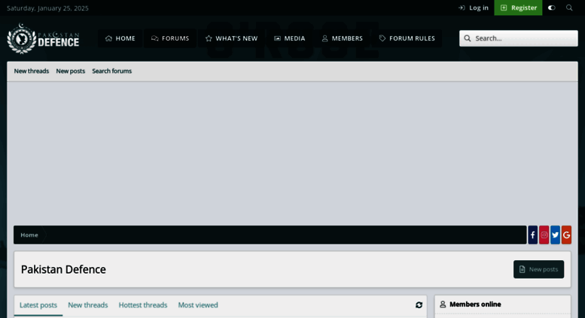Open the FORUM RULES nav item
The height and width of the screenshot is (318, 585).
click(x=407, y=38)
